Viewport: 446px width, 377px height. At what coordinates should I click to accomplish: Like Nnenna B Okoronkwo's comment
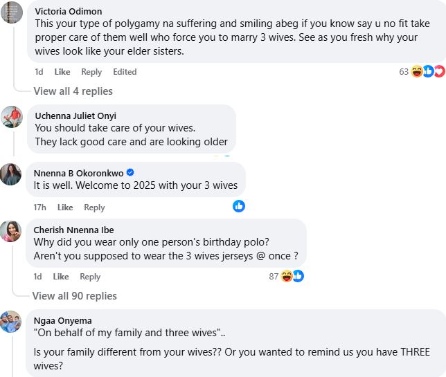65,208
